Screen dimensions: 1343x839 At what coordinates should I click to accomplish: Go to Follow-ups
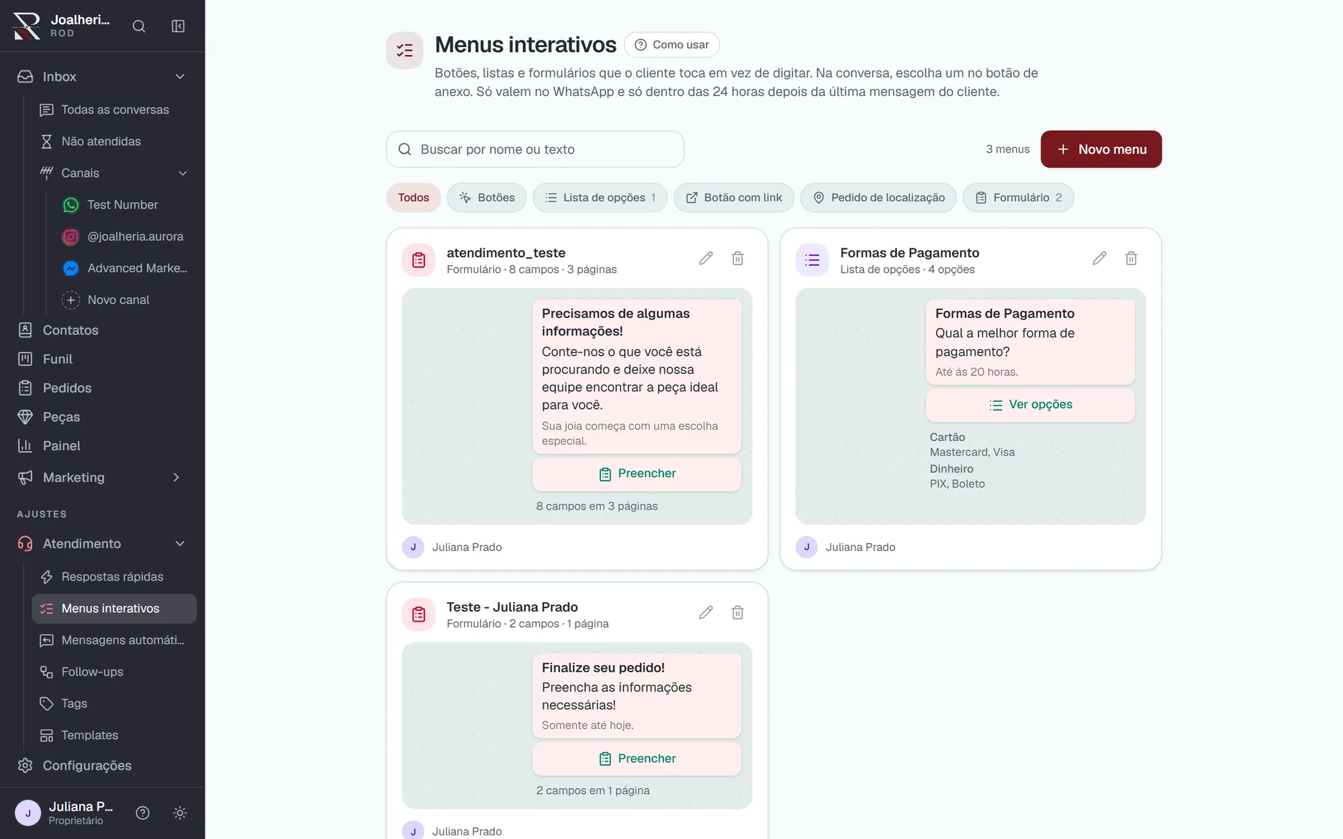click(x=114, y=672)
